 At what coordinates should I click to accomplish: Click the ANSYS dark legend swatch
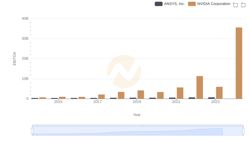pyautogui.click(x=158, y=4)
